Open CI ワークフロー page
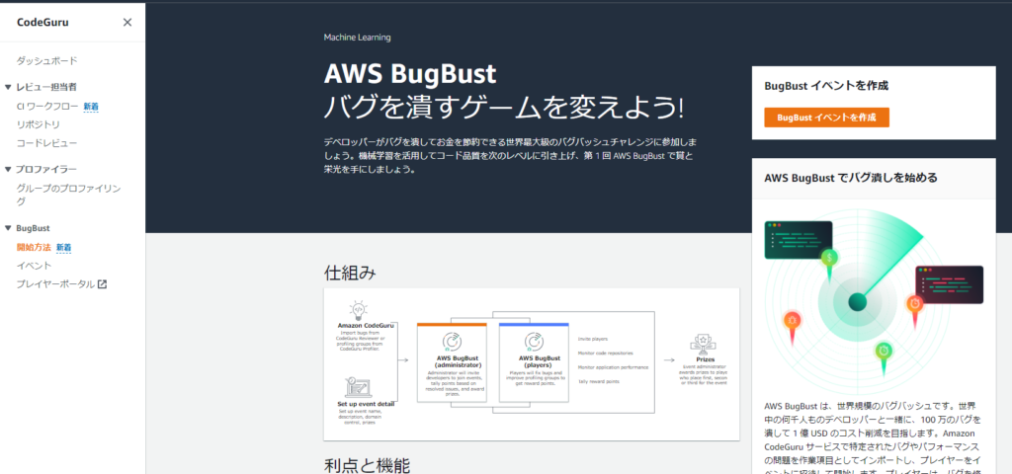This screenshot has height=474, width=1012. [x=47, y=106]
